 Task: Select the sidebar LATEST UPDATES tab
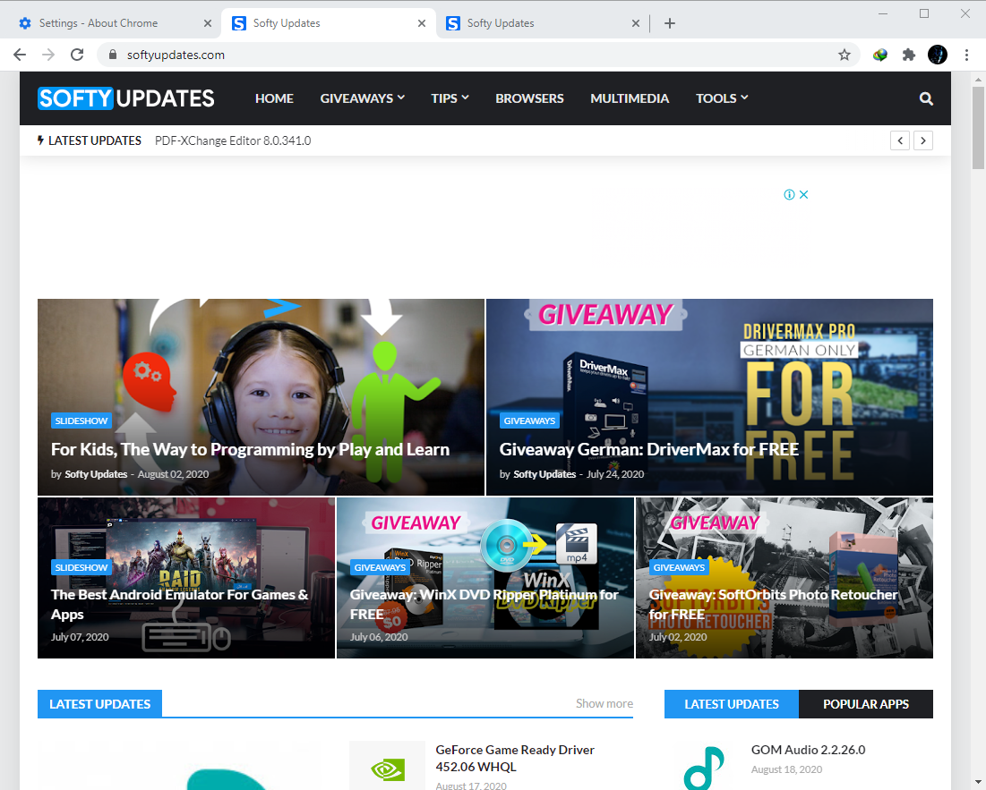pos(732,704)
